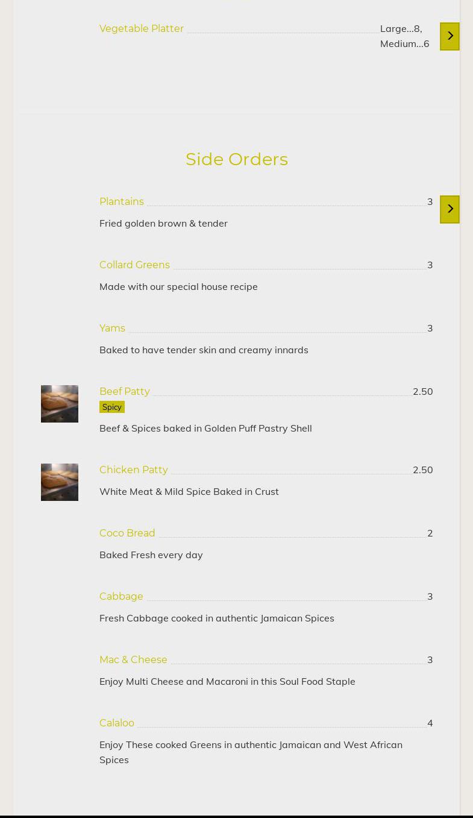Select the Calaloo side order
The width and height of the screenshot is (473, 818).
point(117,723)
